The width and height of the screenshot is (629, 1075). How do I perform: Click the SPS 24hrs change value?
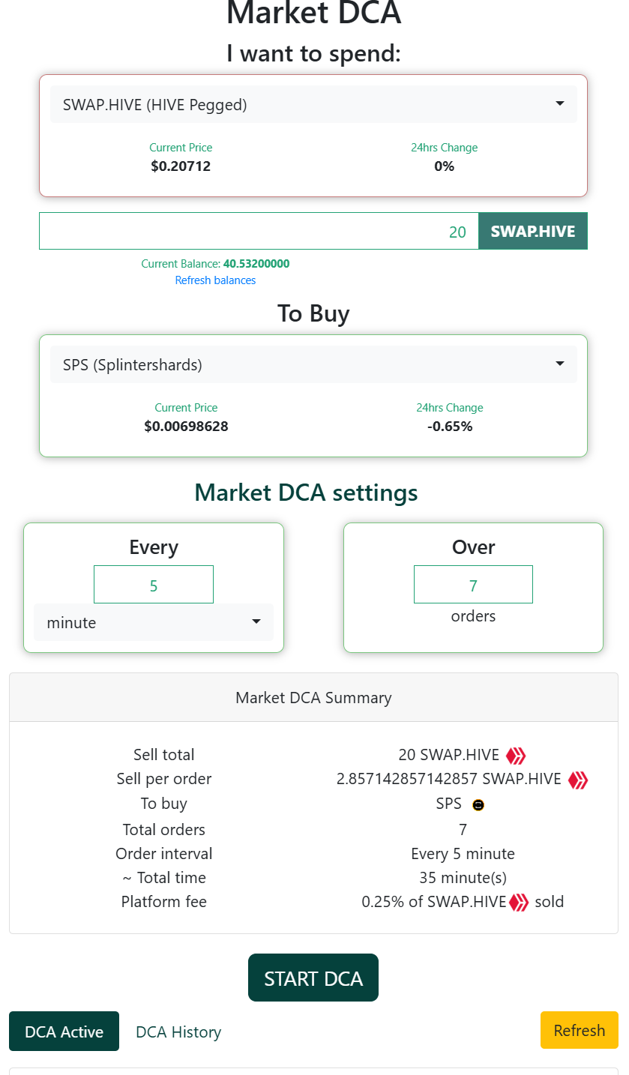(450, 427)
